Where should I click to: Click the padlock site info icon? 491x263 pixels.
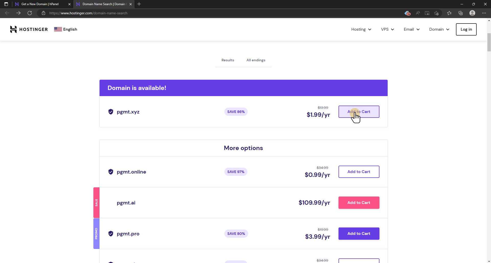[43, 13]
